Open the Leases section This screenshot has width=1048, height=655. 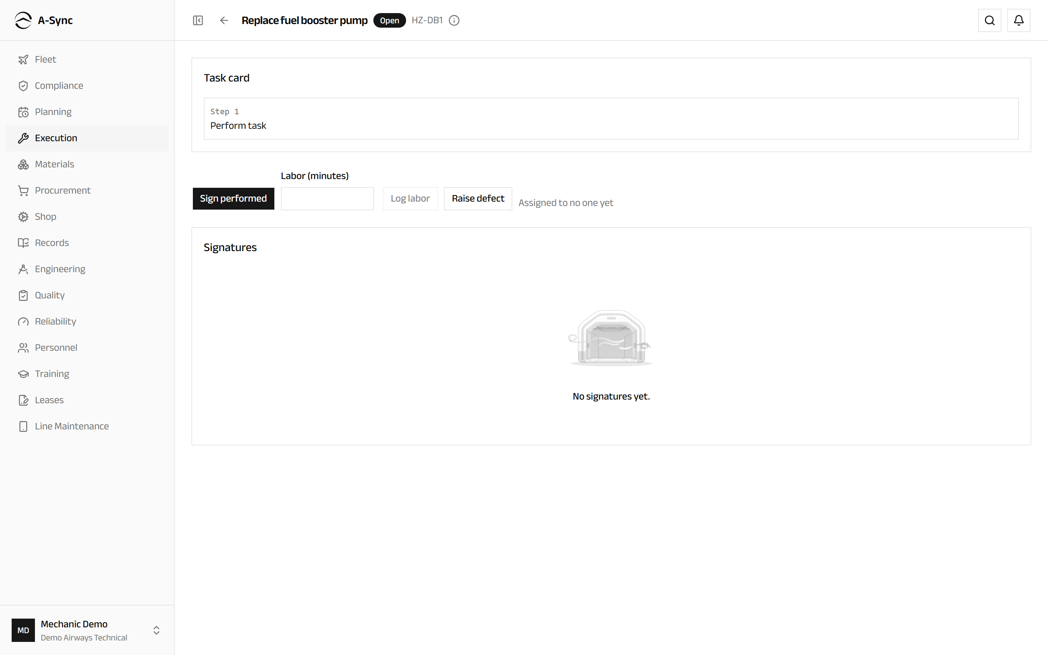tap(87, 400)
